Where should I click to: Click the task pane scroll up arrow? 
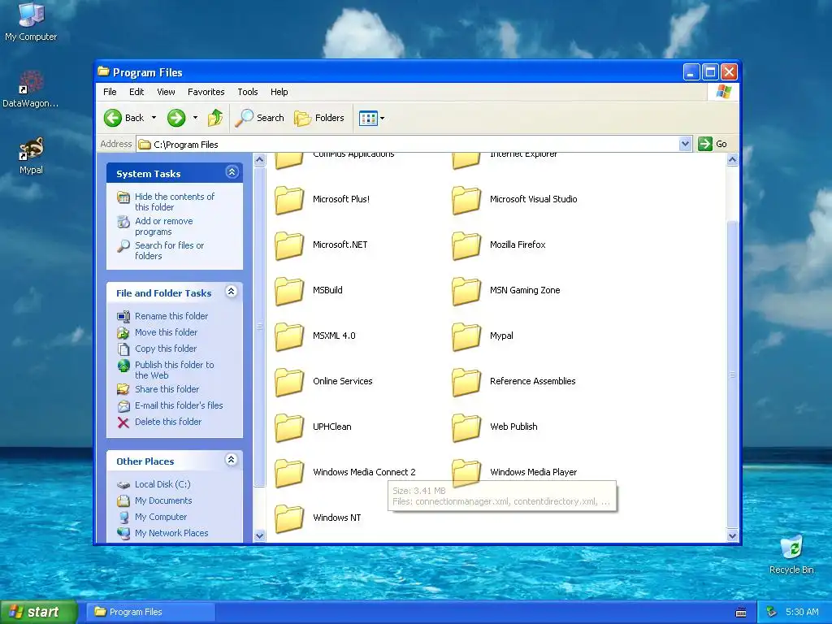(259, 160)
